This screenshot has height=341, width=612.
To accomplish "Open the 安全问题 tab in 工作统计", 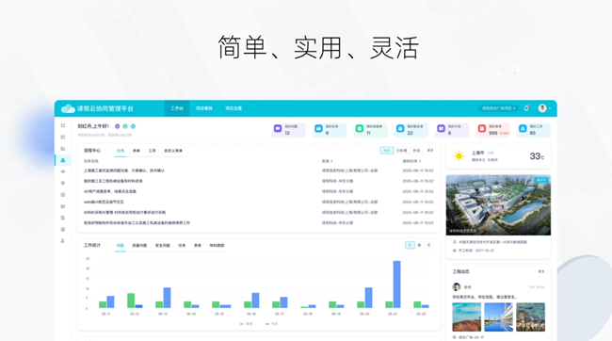I will coord(162,245).
